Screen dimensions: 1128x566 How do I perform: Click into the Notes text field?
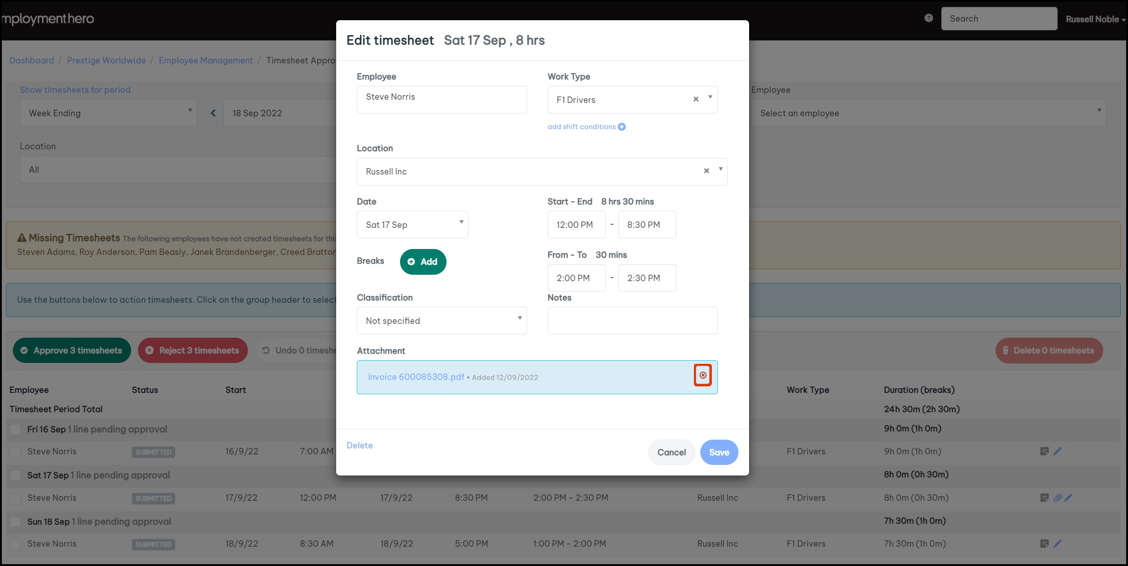coord(632,321)
